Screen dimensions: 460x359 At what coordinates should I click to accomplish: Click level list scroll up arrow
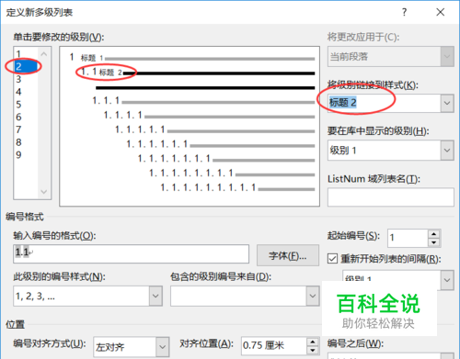[x=44, y=54]
